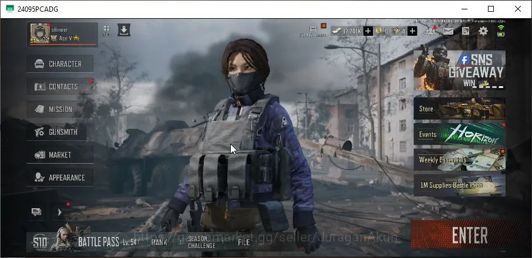Screen dimensions: 532x258
Task: Click the Appearance person icon
Action: click(39, 178)
